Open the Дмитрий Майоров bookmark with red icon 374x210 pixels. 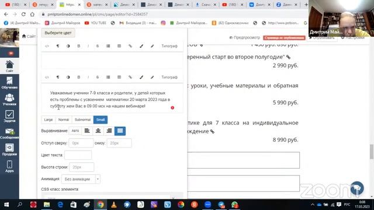pyautogui.click(x=63, y=23)
